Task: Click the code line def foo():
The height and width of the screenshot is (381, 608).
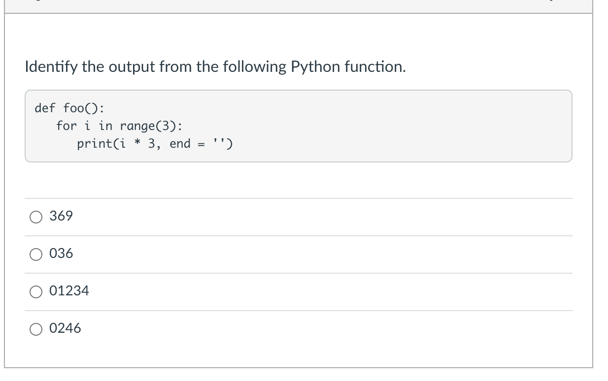Action: coord(69,108)
